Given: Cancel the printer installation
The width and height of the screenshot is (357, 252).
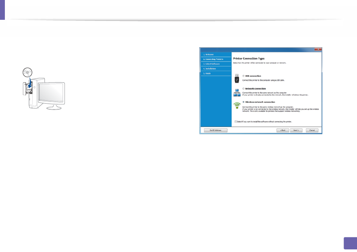Looking at the screenshot, I should (x=312, y=130).
